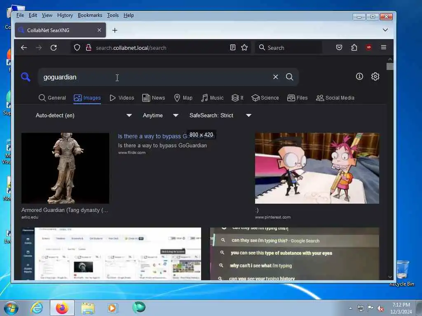Switch to Videos category
Image resolution: width=422 pixels, height=316 pixels.
pos(122,98)
